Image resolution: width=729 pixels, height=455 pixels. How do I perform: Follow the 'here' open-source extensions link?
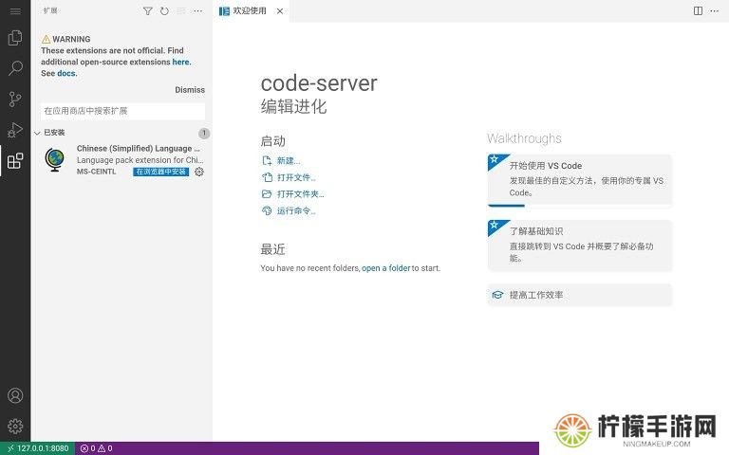pyautogui.click(x=181, y=63)
